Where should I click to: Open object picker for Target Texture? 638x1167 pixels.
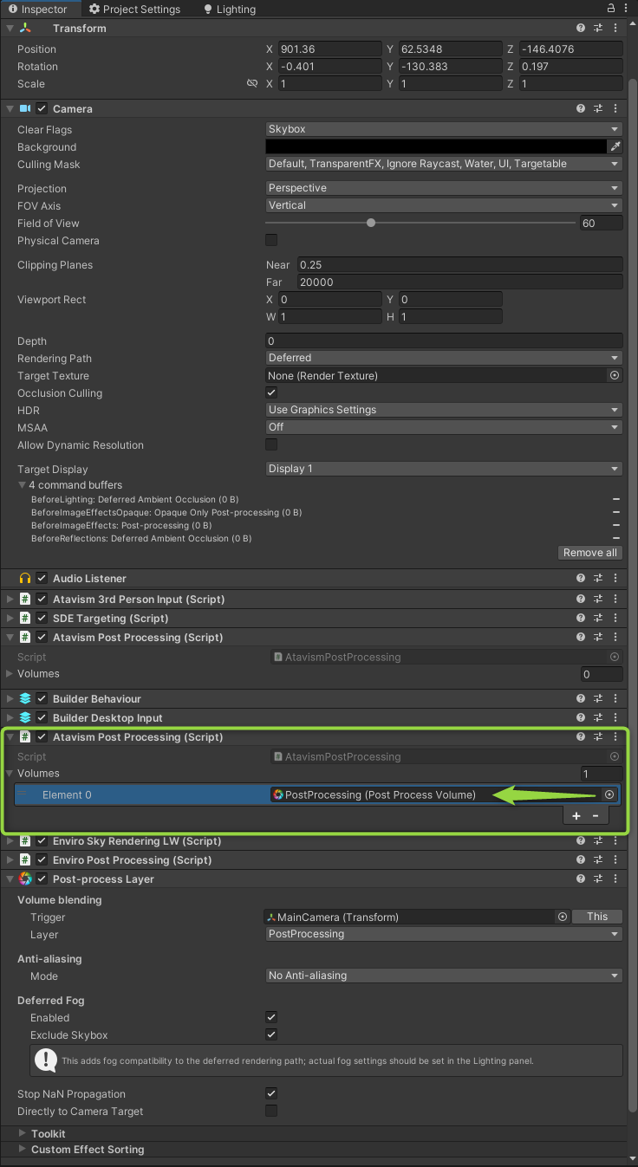pyautogui.click(x=615, y=375)
